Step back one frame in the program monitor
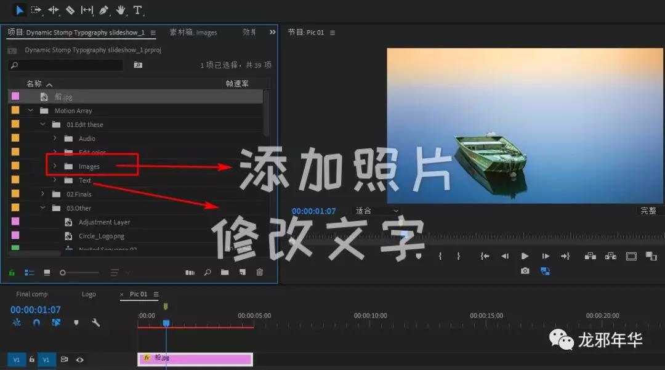The width and height of the screenshot is (665, 370). (x=505, y=256)
